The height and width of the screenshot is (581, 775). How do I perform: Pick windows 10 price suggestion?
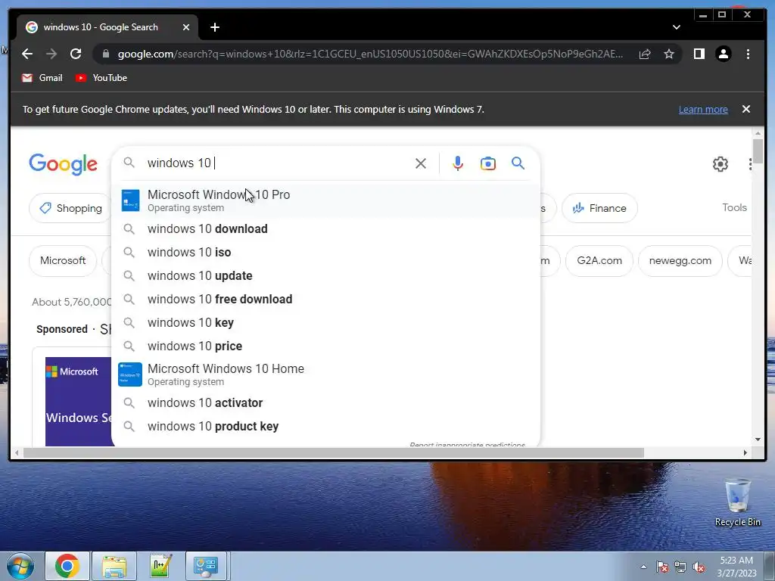326,346
